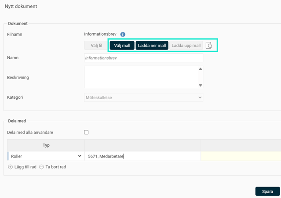Click the plus icon for Lägg till rad
This screenshot has height=198, width=281.
point(11,167)
